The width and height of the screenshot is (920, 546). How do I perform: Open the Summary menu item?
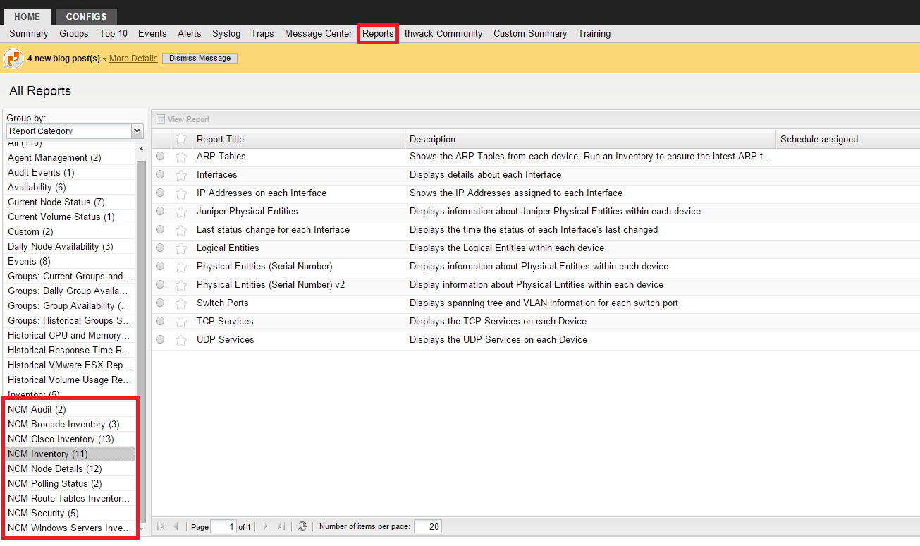[x=29, y=34]
